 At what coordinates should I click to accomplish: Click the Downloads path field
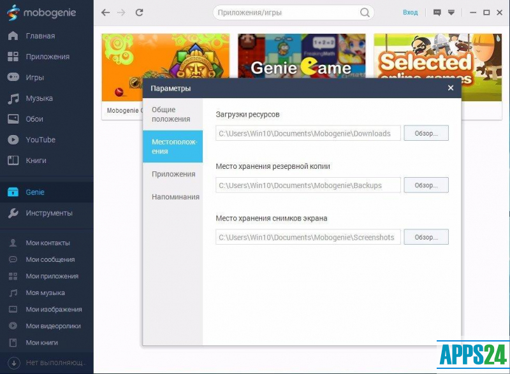pos(308,133)
